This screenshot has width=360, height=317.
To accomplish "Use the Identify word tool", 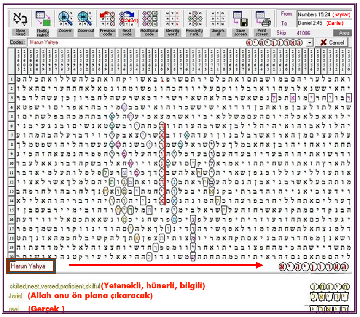I will (x=172, y=23).
